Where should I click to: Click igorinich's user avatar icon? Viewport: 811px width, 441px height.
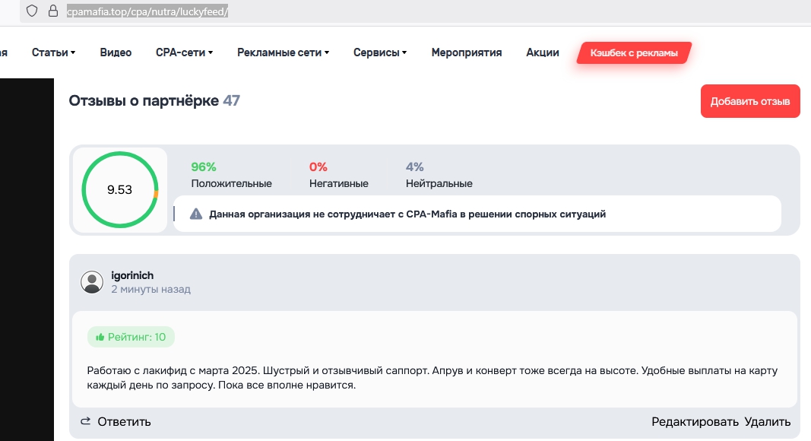click(92, 282)
